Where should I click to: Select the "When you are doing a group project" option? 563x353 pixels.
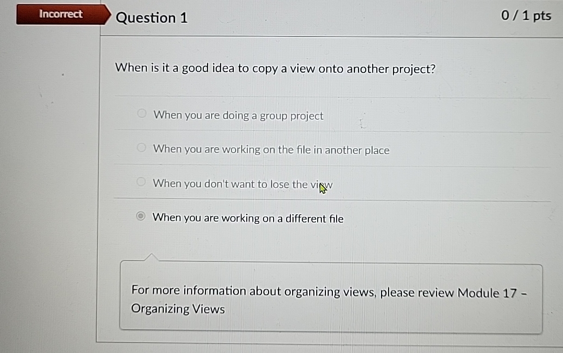point(238,116)
